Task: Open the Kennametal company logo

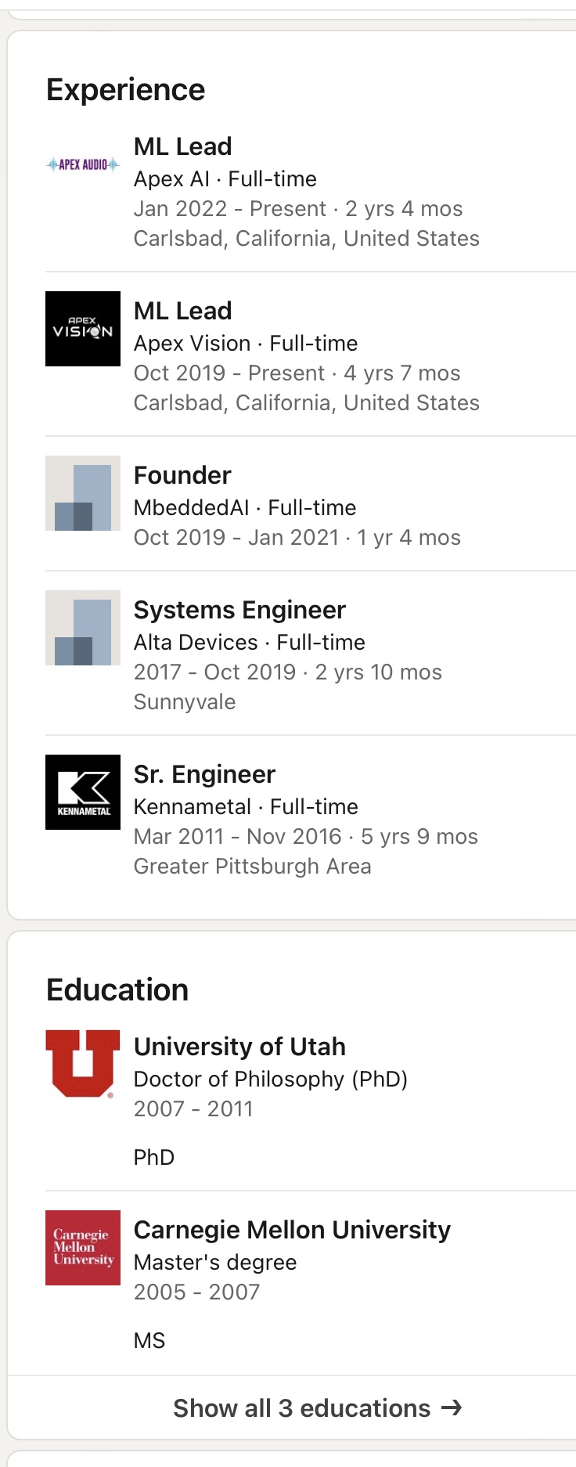Action: tap(83, 792)
